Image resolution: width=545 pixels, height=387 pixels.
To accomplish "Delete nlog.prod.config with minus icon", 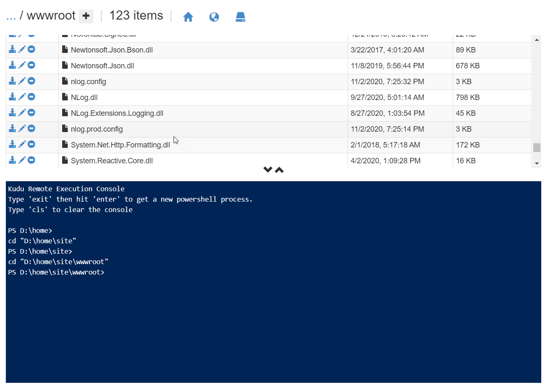I will (31, 128).
